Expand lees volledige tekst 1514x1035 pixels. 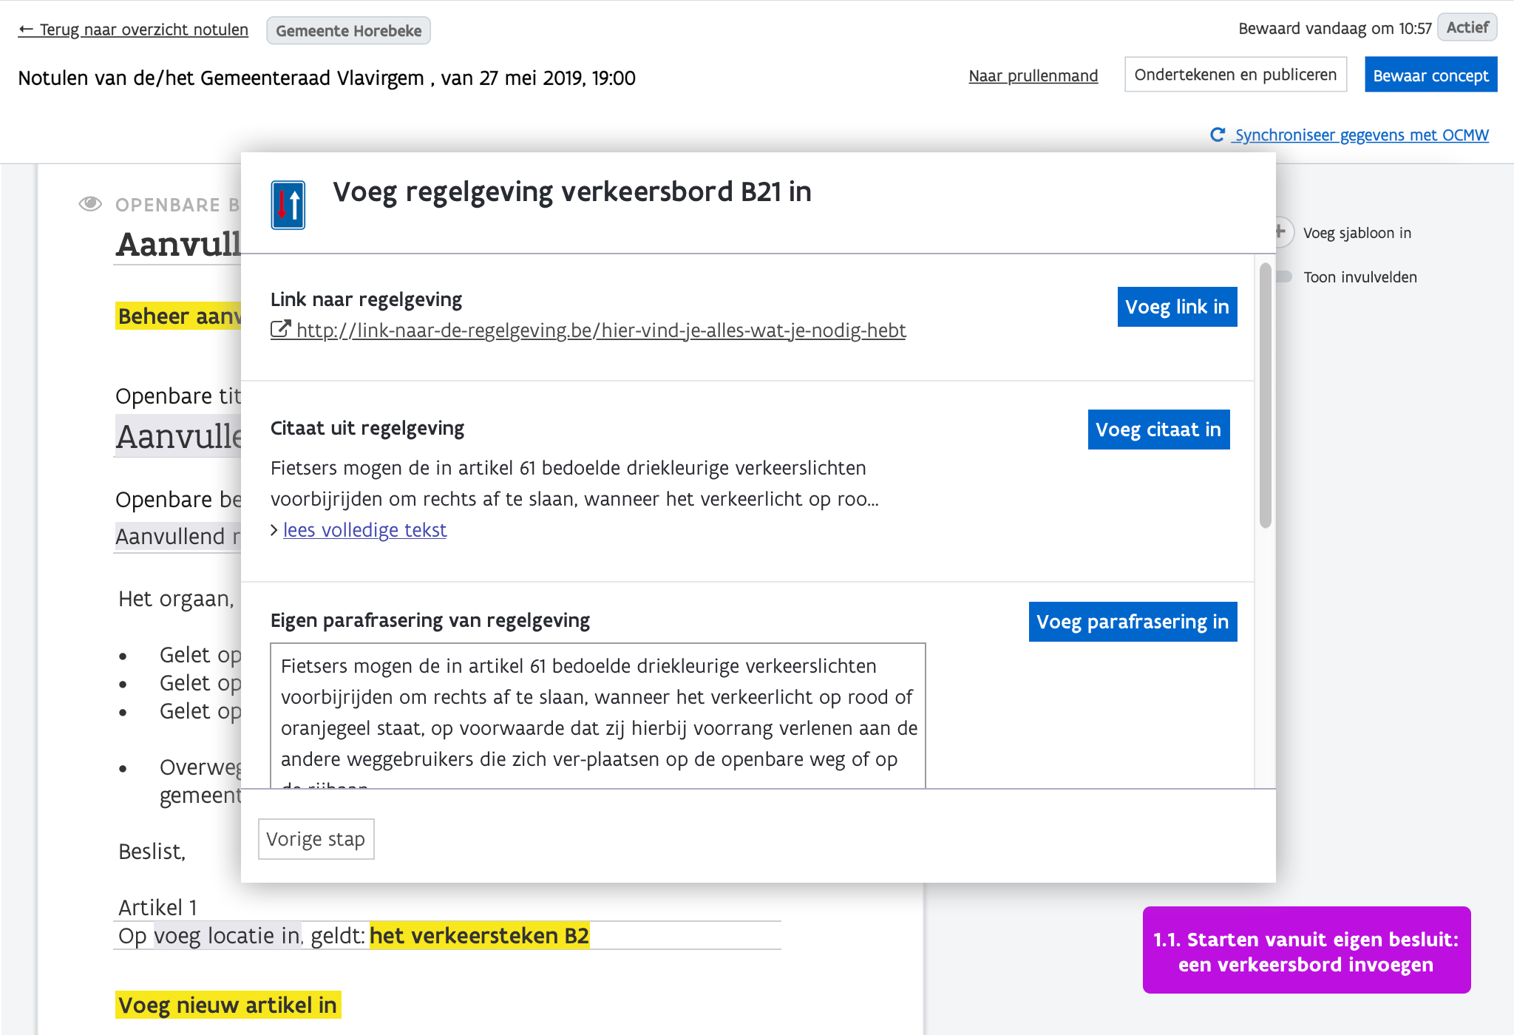pos(364,530)
